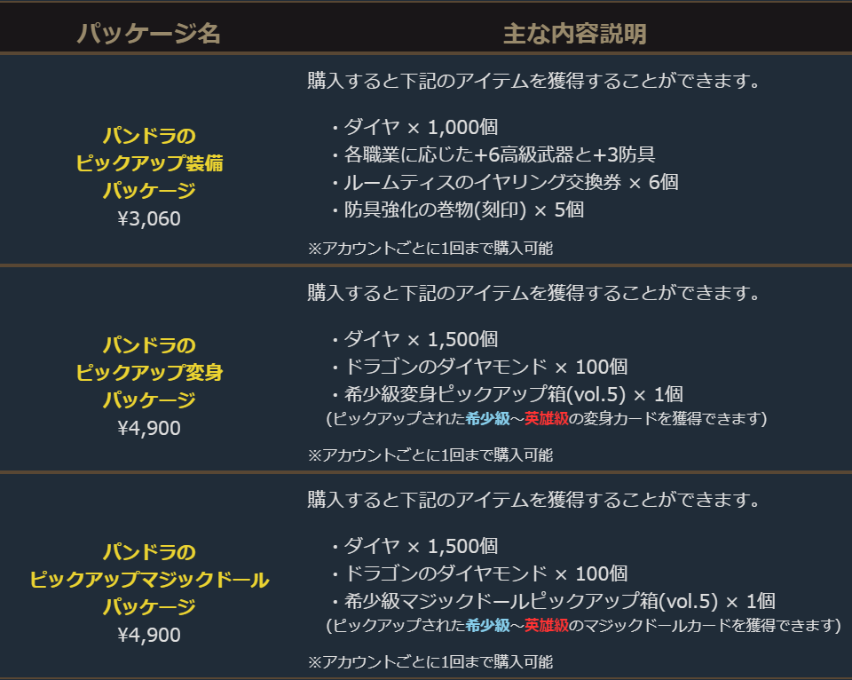
Task: Select the 防具強化の巻物(刻印) × 5個 line
Action: tap(457, 210)
